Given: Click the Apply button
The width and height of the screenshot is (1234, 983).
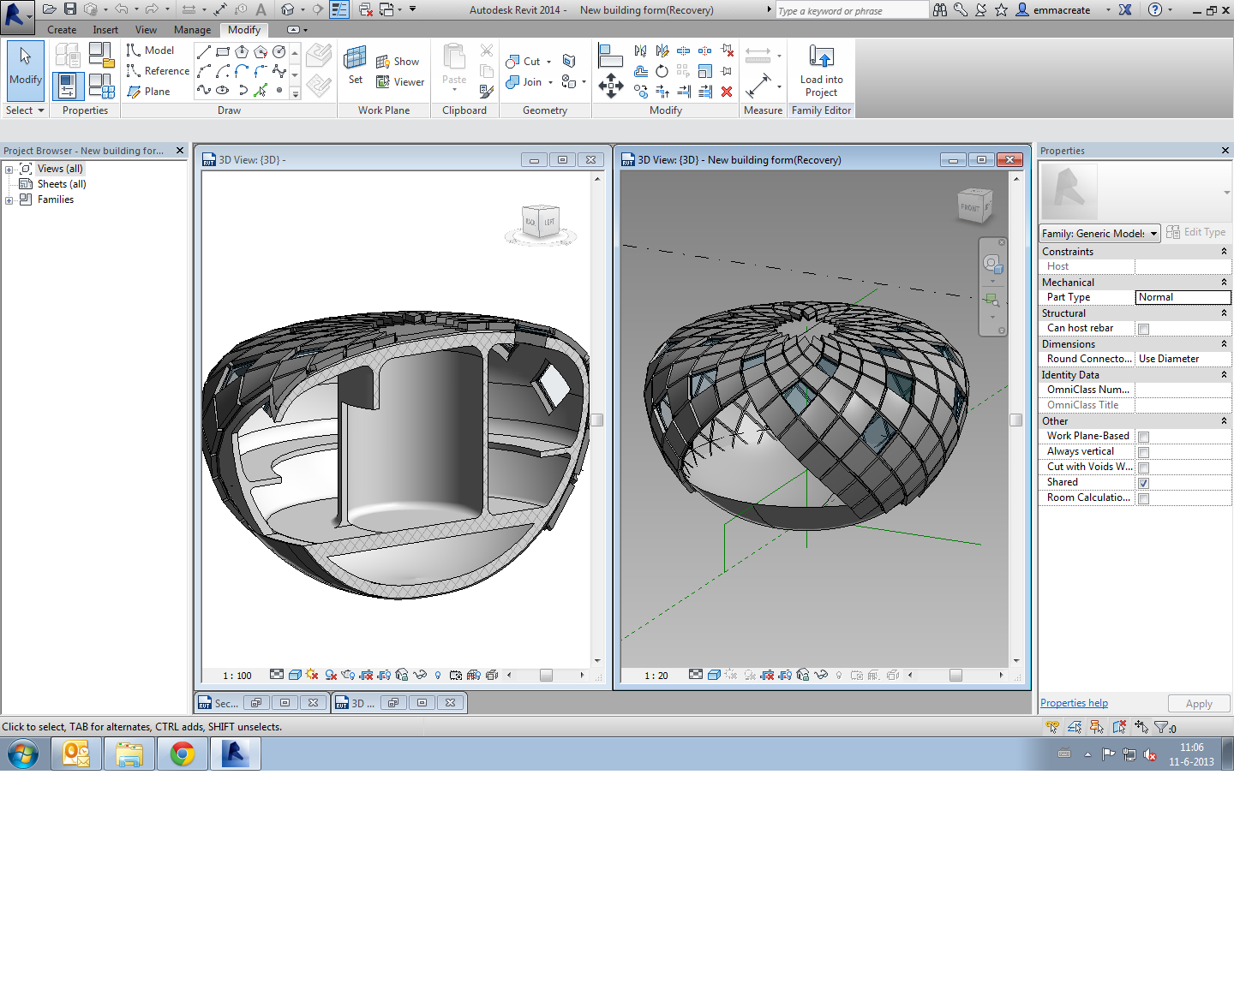Looking at the screenshot, I should 1198,704.
